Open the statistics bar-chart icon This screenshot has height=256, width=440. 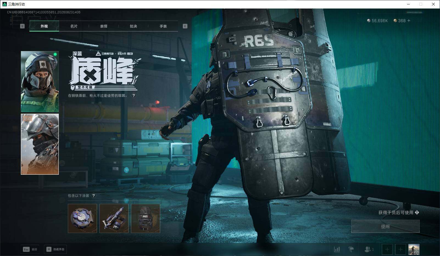337,249
